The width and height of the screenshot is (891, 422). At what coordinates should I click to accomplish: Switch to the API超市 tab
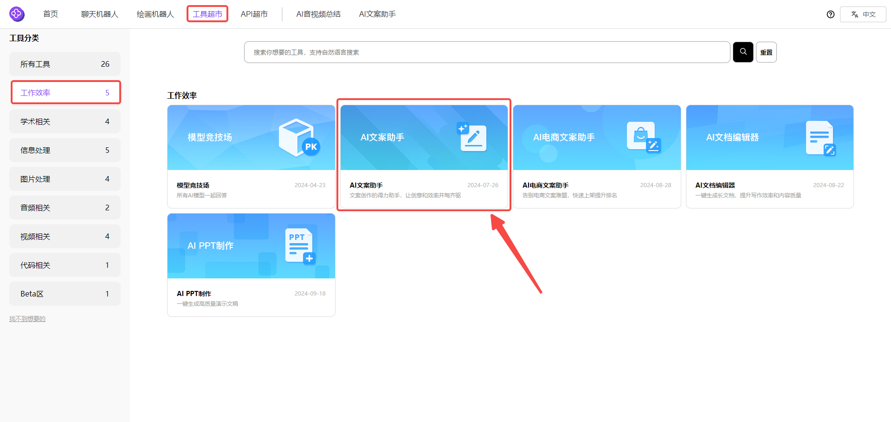(x=254, y=14)
